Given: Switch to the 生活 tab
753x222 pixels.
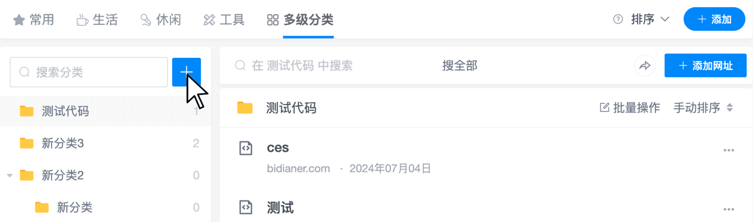Looking at the screenshot, I should [x=97, y=20].
